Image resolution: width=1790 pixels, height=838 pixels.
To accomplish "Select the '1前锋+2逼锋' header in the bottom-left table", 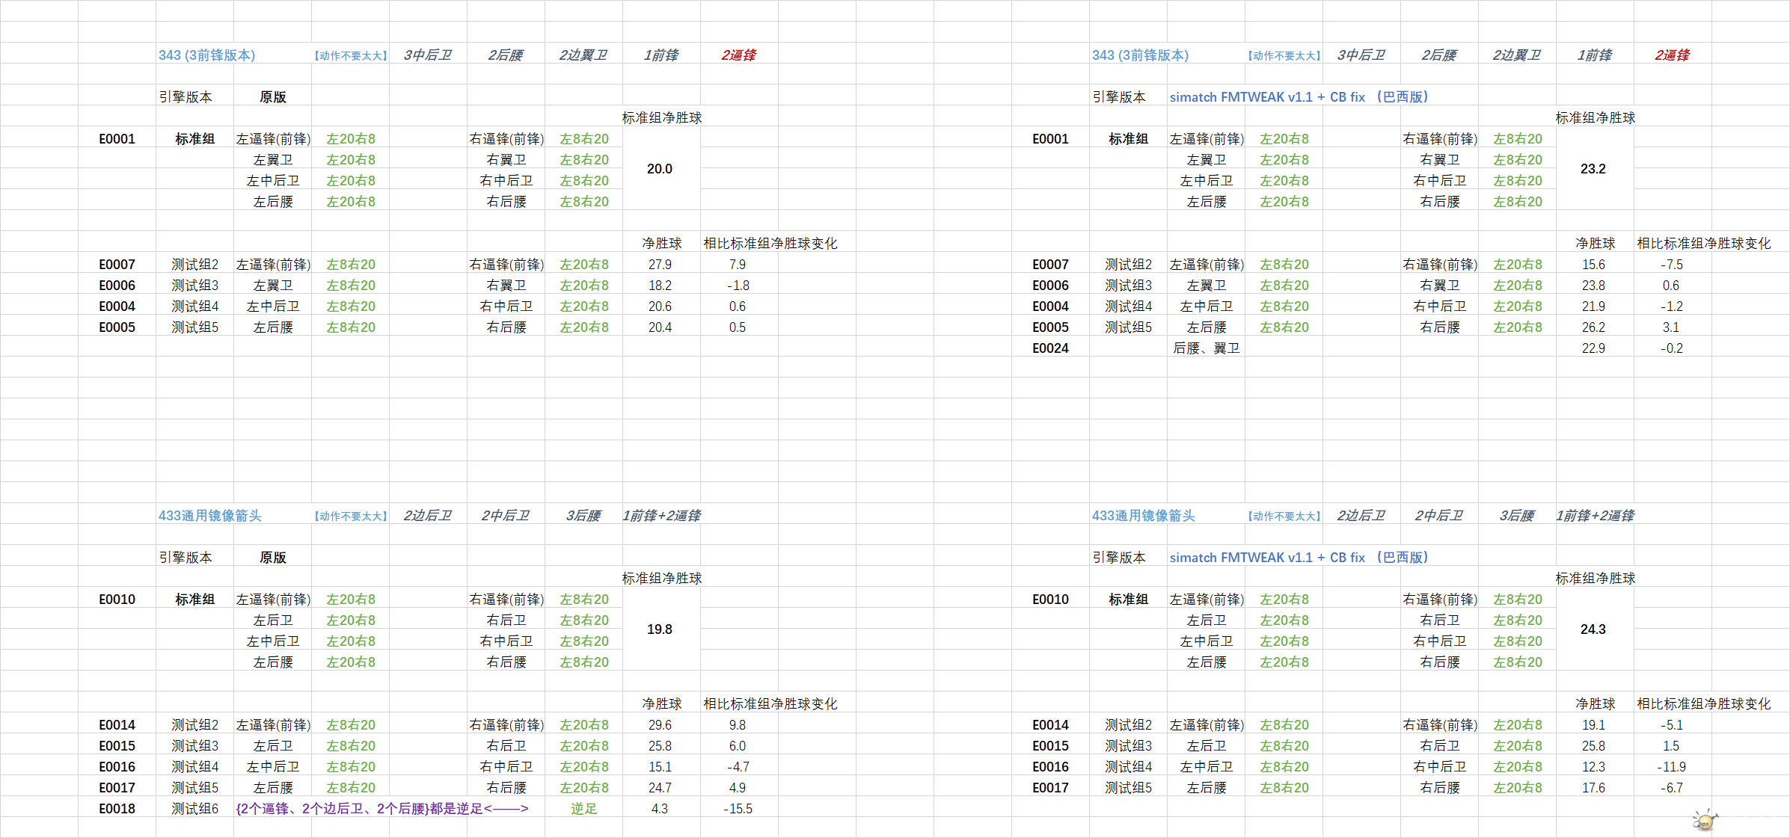I will click(661, 516).
